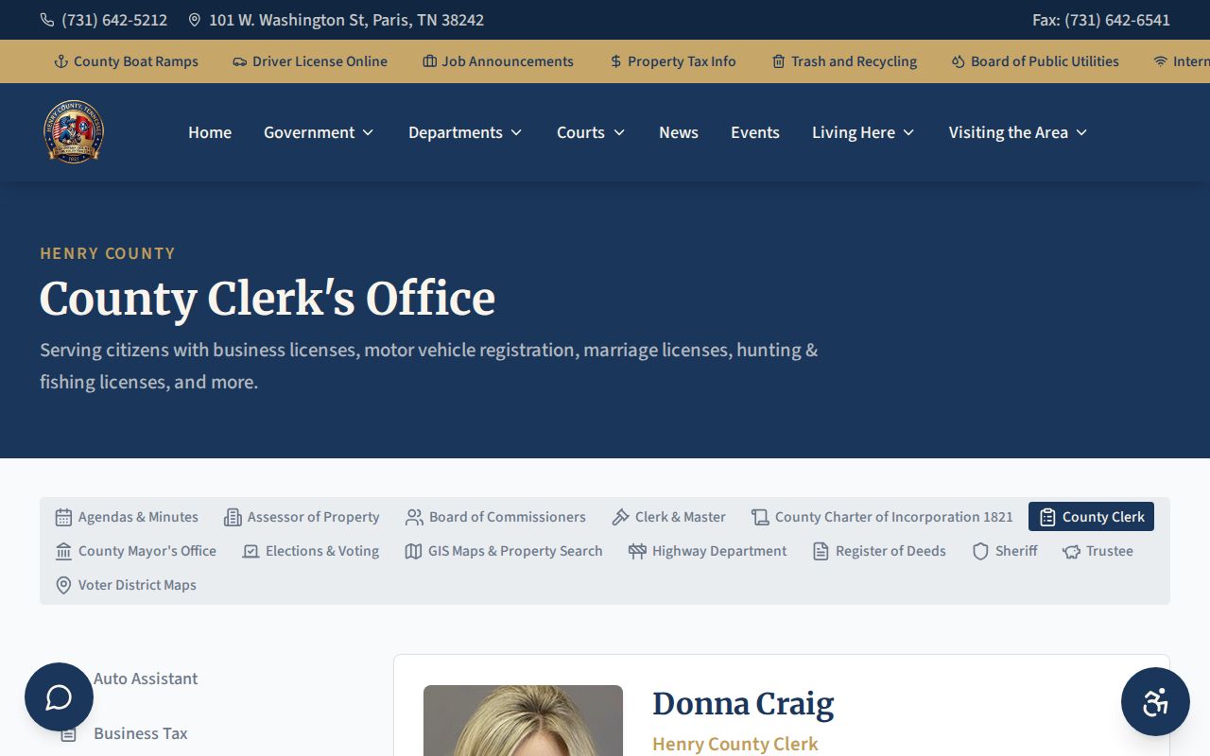The image size is (1210, 756).
Task: Click the map pin icon by the address
Action: 195,20
